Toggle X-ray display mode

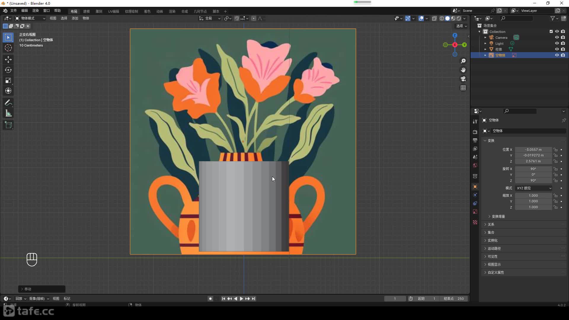[x=434, y=18]
